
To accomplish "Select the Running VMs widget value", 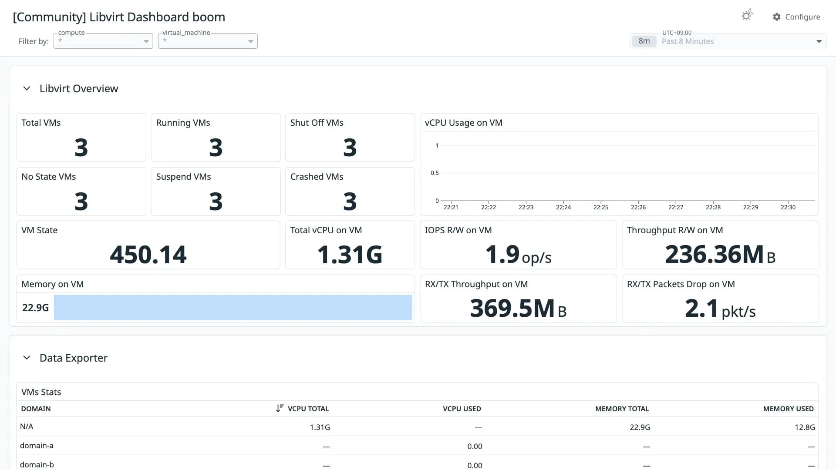I will 216,148.
